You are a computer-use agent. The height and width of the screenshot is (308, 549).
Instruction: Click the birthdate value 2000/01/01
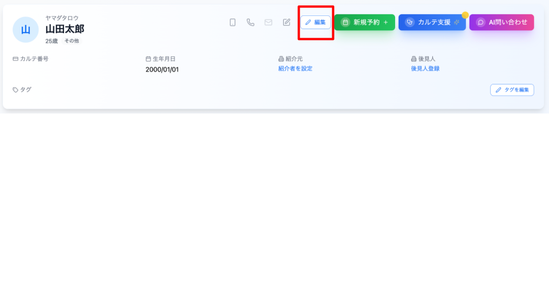162,70
